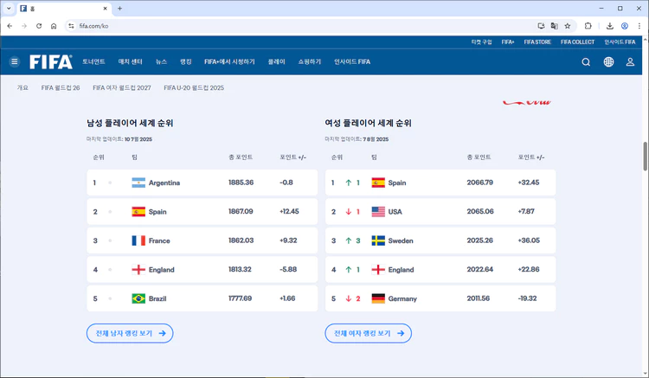The width and height of the screenshot is (649, 378).
Task: Click the FIFA logo
Action: tap(51, 61)
